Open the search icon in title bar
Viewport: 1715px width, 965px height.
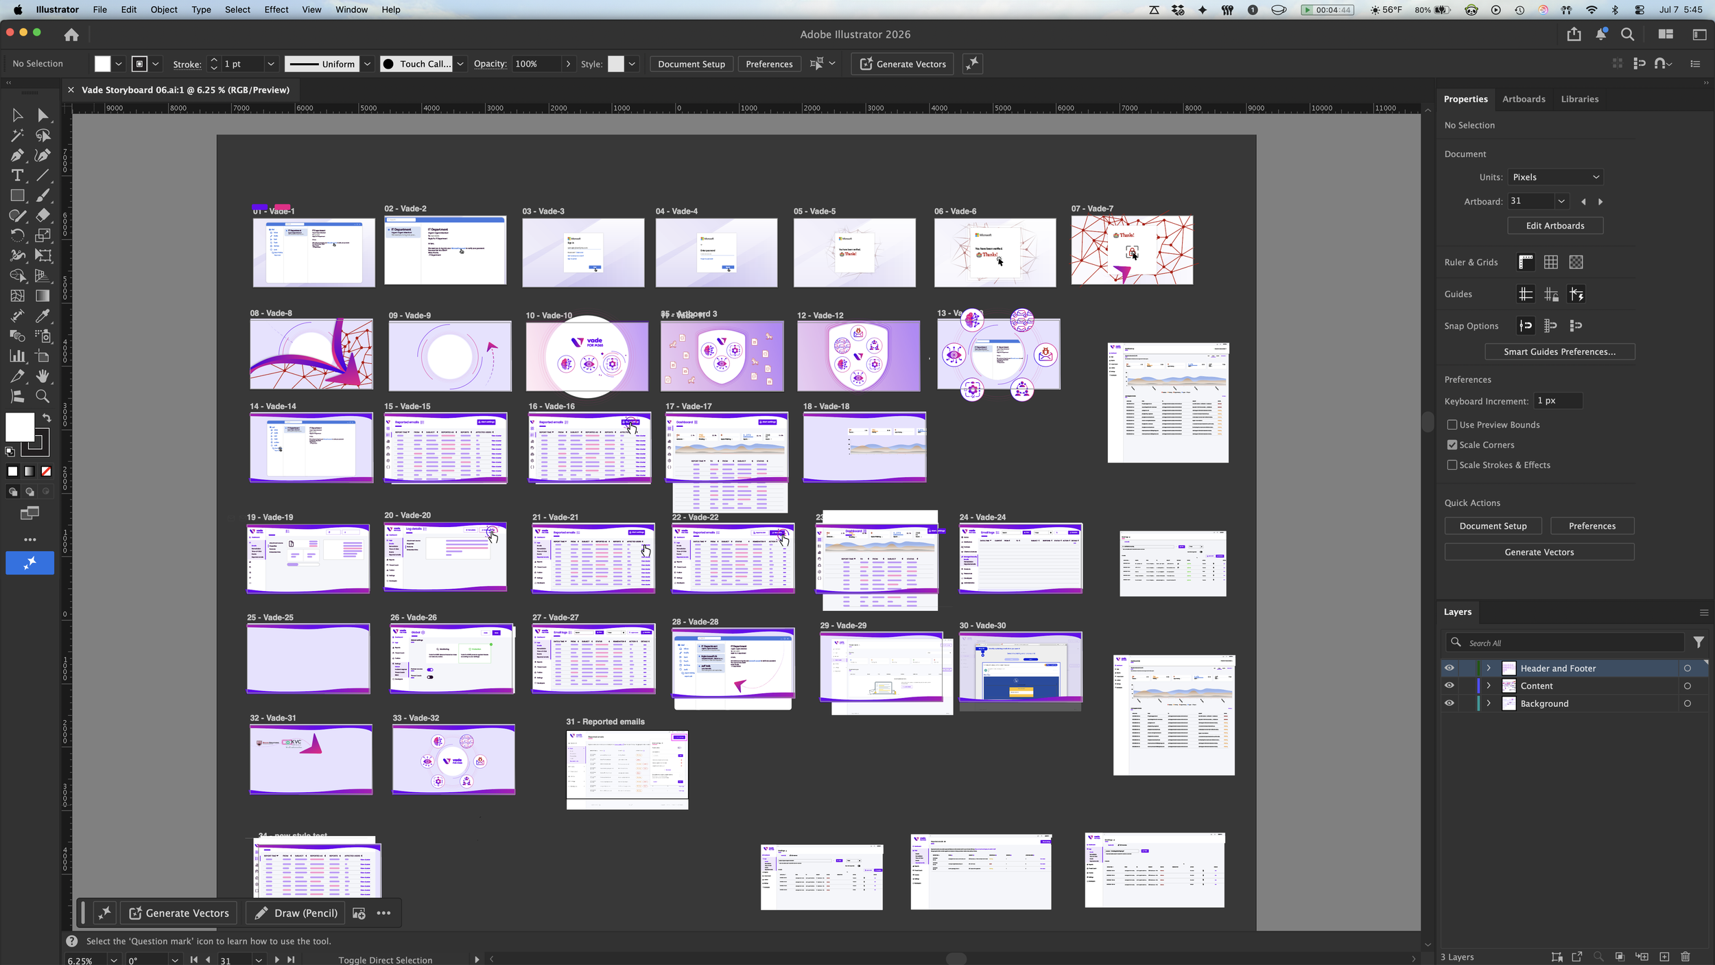coord(1627,34)
